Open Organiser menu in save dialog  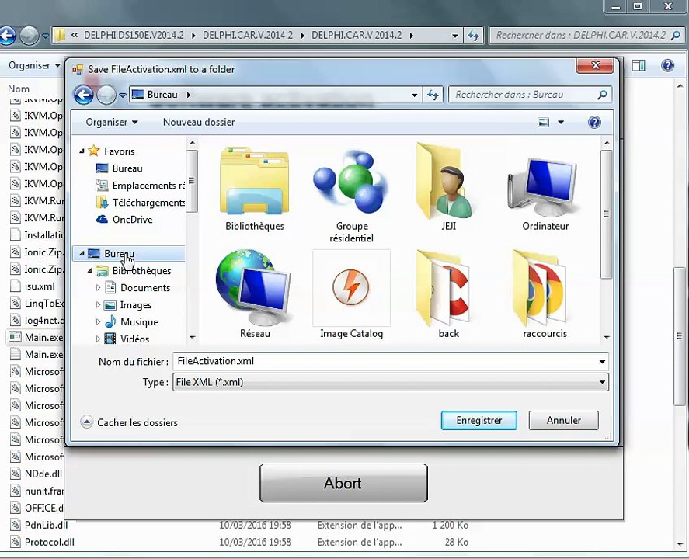coord(112,122)
